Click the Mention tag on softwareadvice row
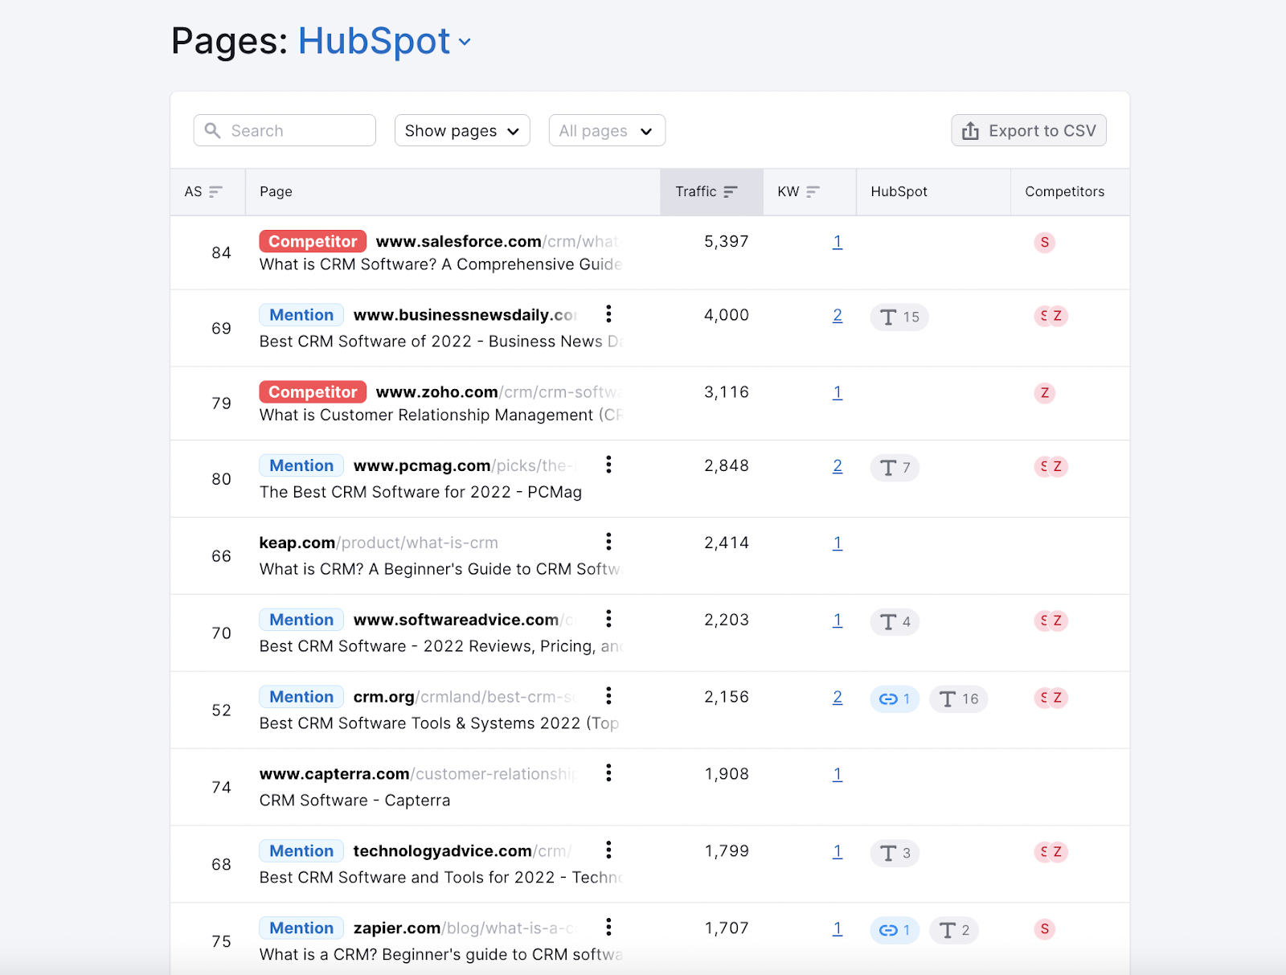This screenshot has height=975, width=1286. [301, 619]
